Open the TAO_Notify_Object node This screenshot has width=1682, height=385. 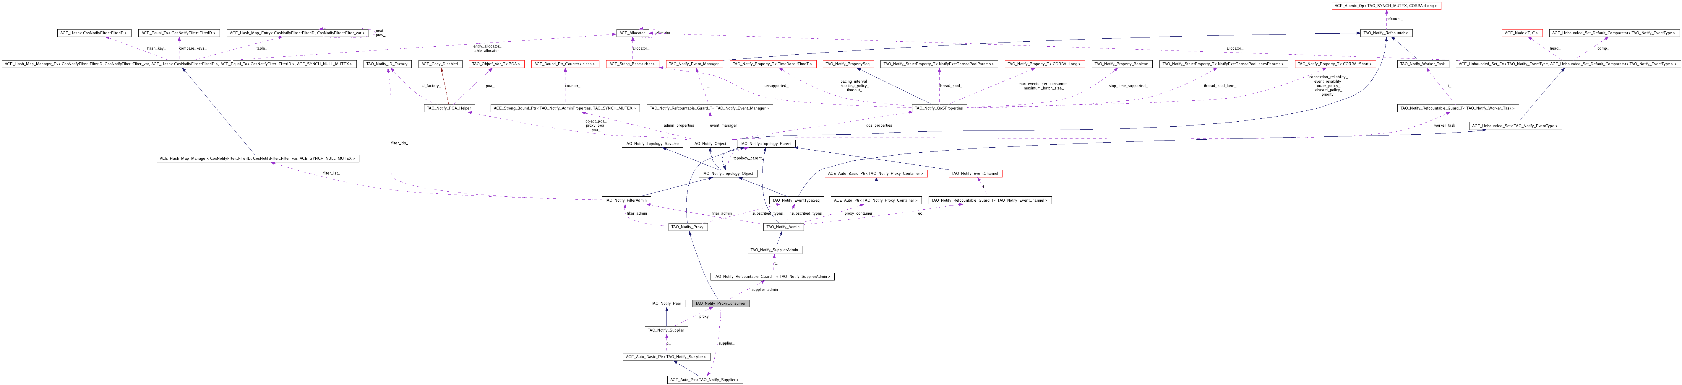[710, 143]
